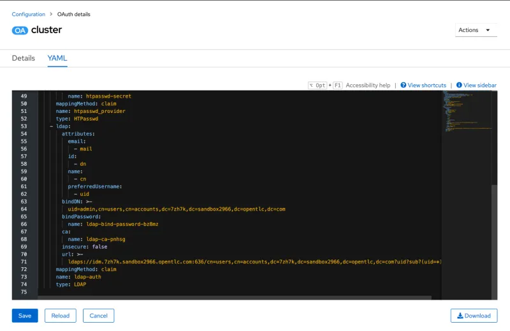
Task: Switch to the Details tab
Action: pyautogui.click(x=24, y=58)
